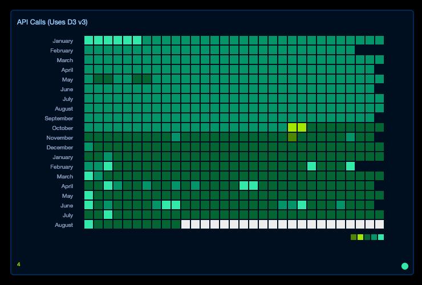Screen dimensions: 422x285
Task: Select the topmost January row label
Action: tap(63, 41)
